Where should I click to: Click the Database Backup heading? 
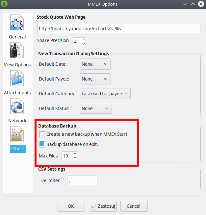tap(57, 126)
